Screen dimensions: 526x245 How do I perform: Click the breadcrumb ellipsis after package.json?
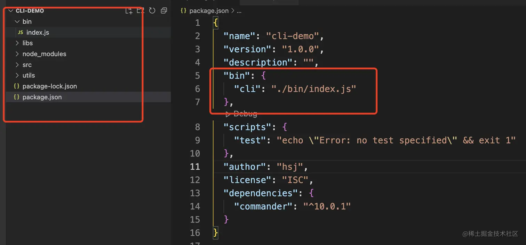239,11
